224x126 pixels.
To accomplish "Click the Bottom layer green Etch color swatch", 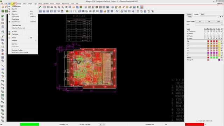I will 211,57.
